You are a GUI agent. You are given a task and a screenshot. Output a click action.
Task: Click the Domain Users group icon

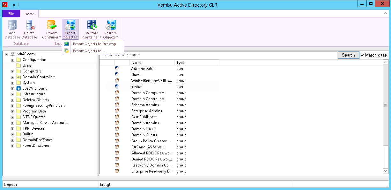click(117, 129)
